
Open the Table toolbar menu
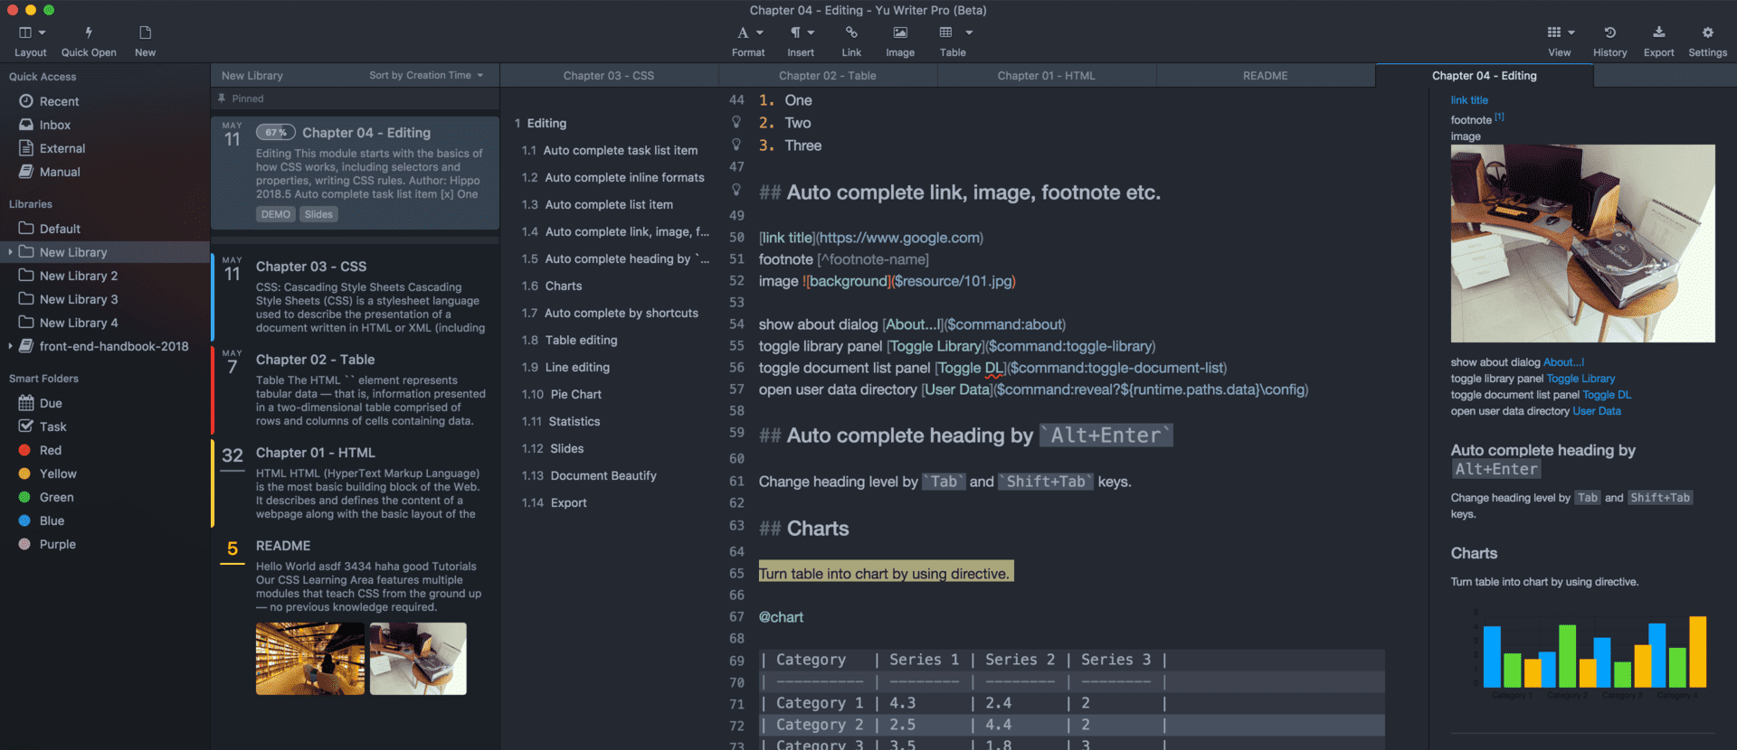point(953,42)
